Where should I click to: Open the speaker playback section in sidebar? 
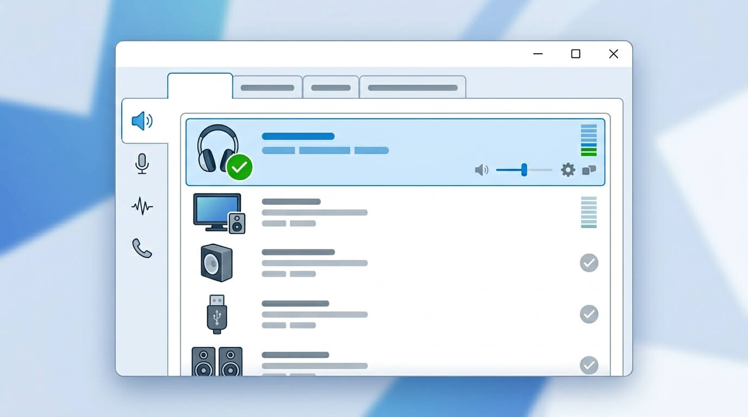point(142,121)
